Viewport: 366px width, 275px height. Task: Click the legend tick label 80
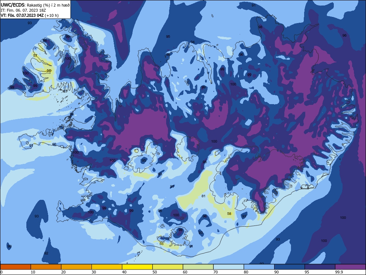[246, 272]
